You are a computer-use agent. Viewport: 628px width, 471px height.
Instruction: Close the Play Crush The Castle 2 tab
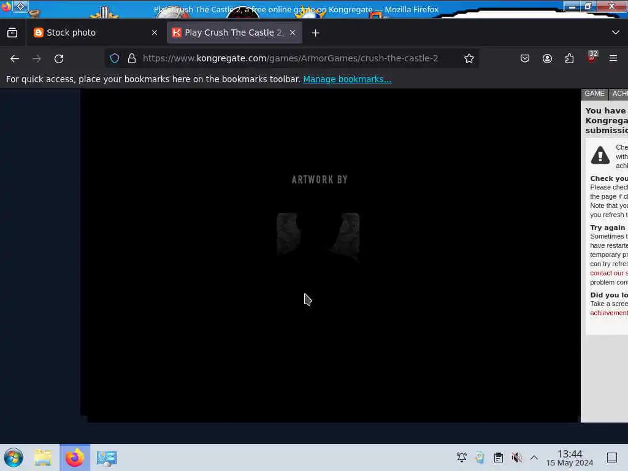(x=293, y=33)
